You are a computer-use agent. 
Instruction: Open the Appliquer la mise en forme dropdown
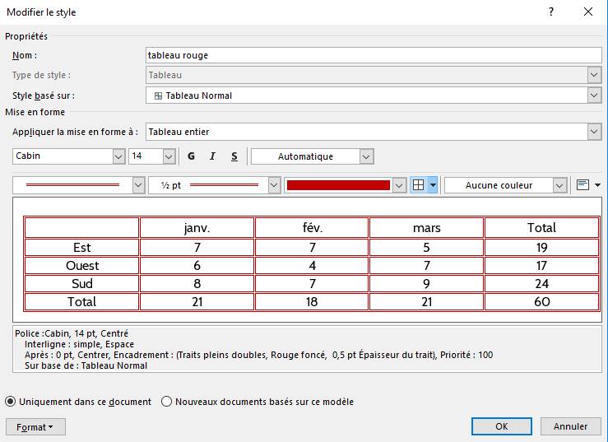pos(595,132)
